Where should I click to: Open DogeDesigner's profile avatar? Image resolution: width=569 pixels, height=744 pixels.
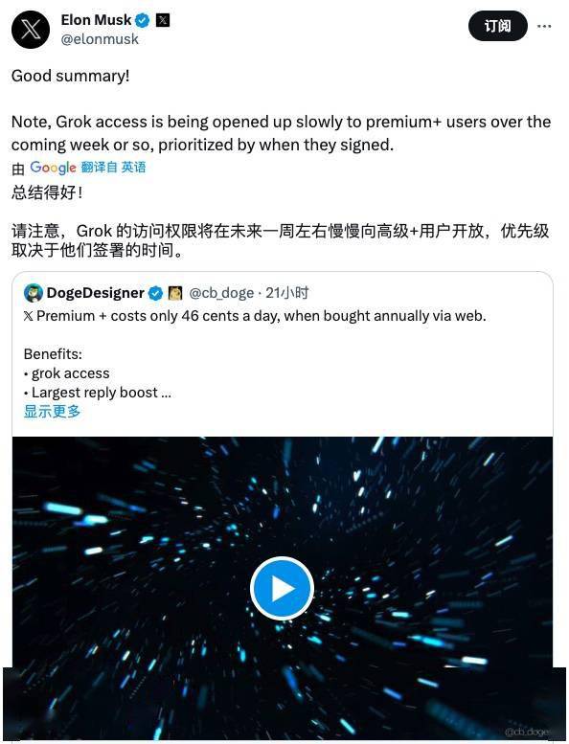[34, 293]
